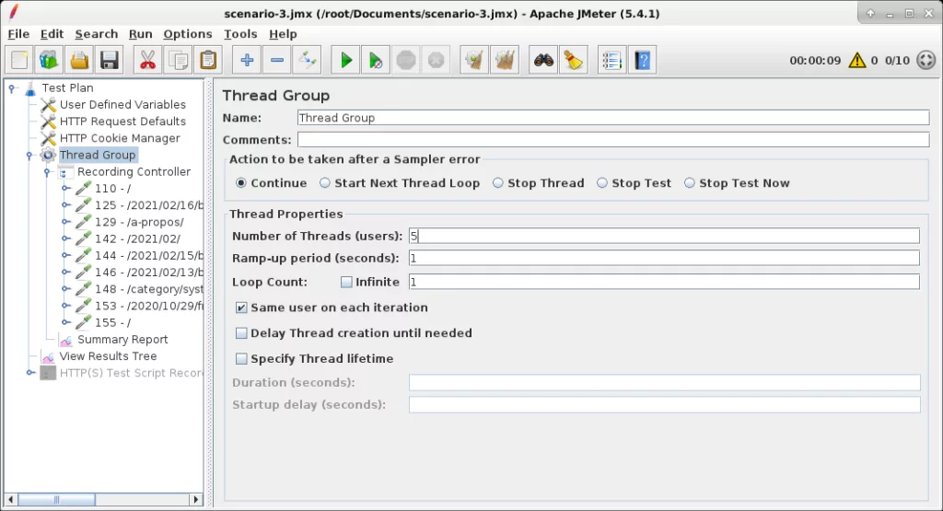Collapse the Thread Group tree node

29,156
